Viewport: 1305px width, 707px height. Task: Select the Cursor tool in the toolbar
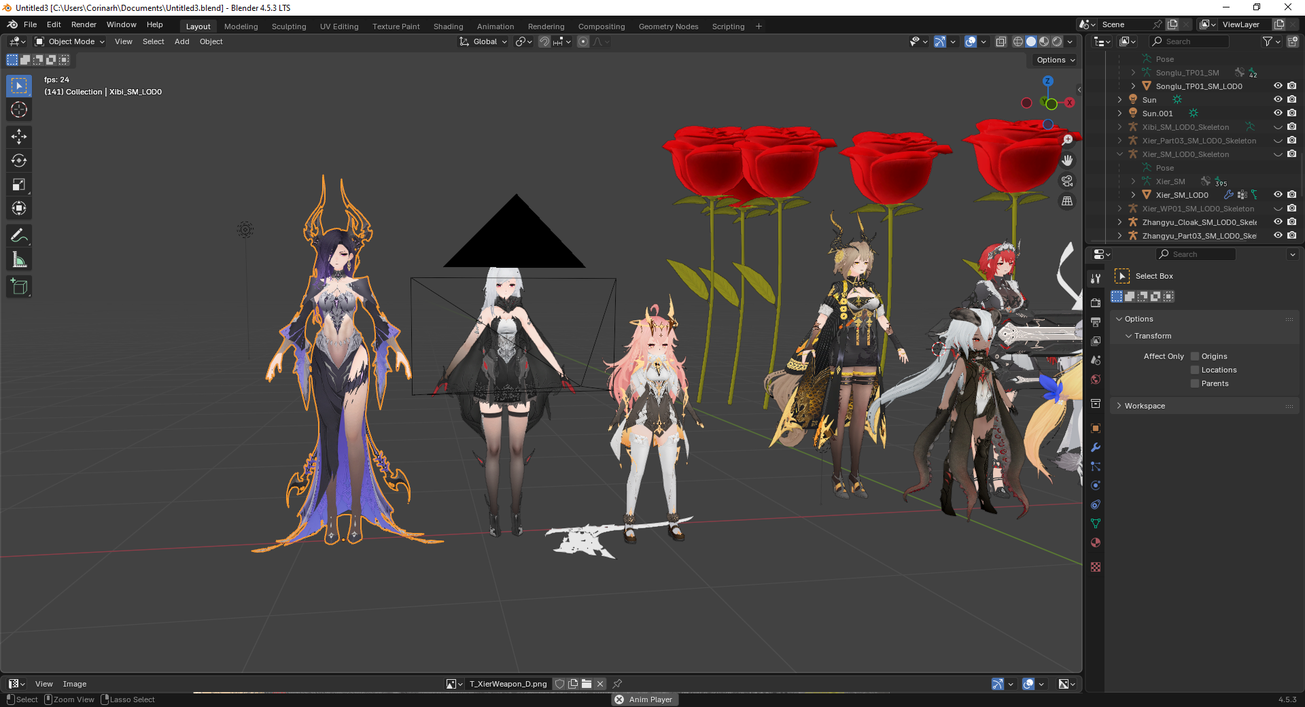click(19, 109)
